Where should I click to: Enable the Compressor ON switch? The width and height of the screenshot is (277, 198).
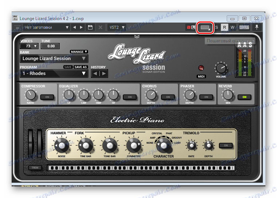(x=47, y=97)
